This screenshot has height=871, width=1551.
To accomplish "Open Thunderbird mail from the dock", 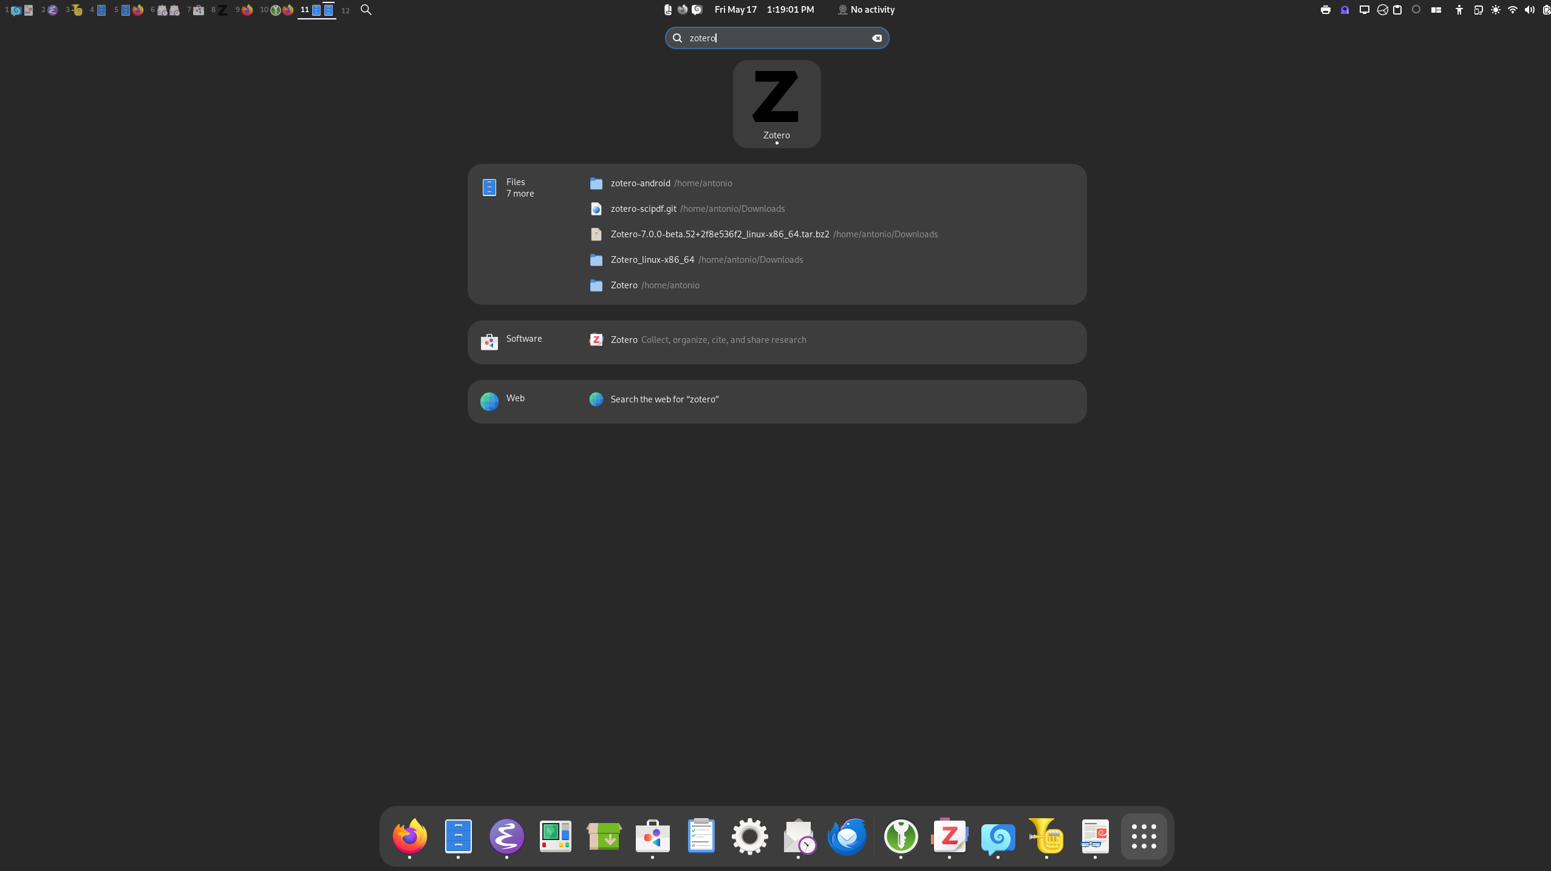I will 847,836.
